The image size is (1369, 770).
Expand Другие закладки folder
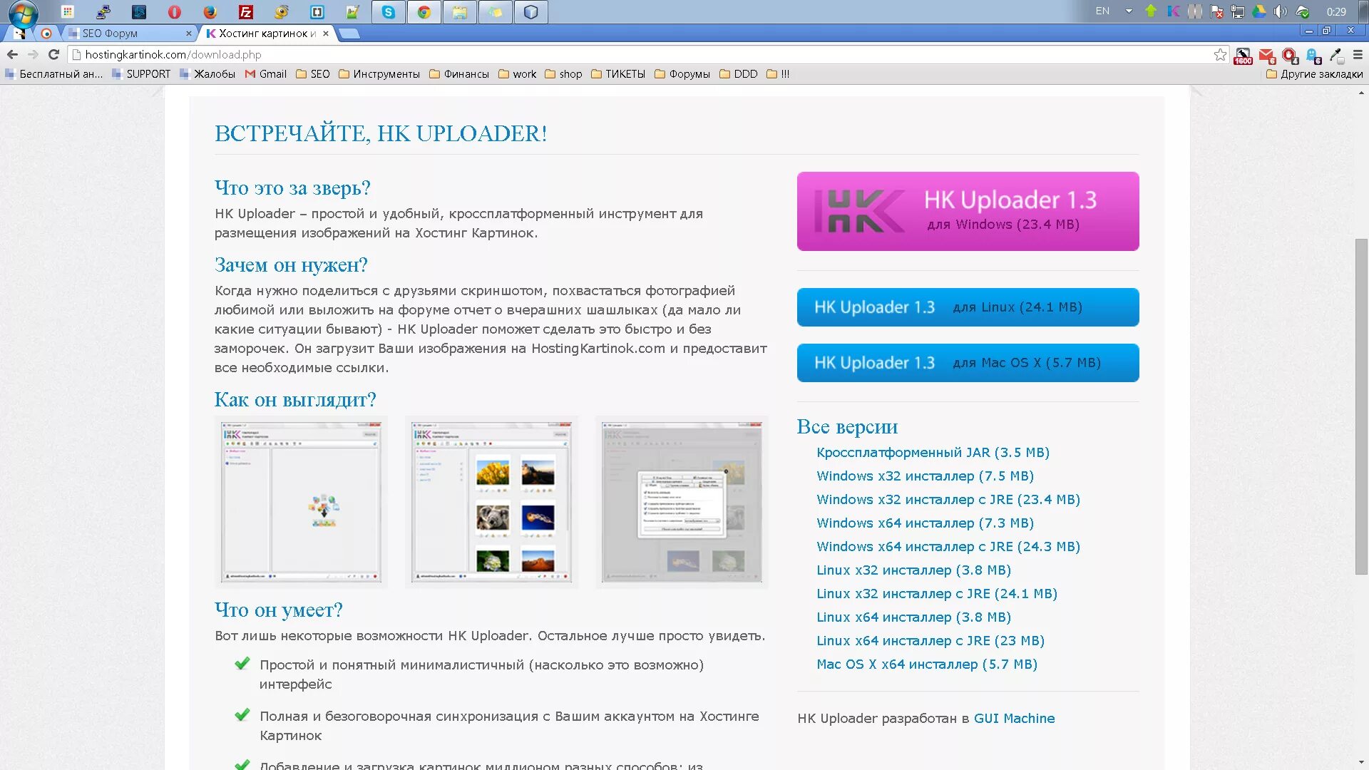click(1314, 74)
